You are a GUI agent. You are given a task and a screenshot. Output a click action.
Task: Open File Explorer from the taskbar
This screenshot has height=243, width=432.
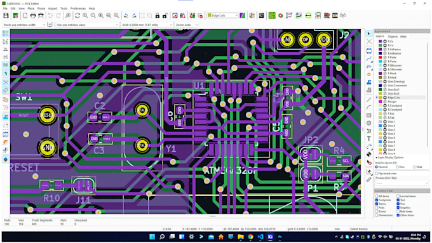[241, 237]
